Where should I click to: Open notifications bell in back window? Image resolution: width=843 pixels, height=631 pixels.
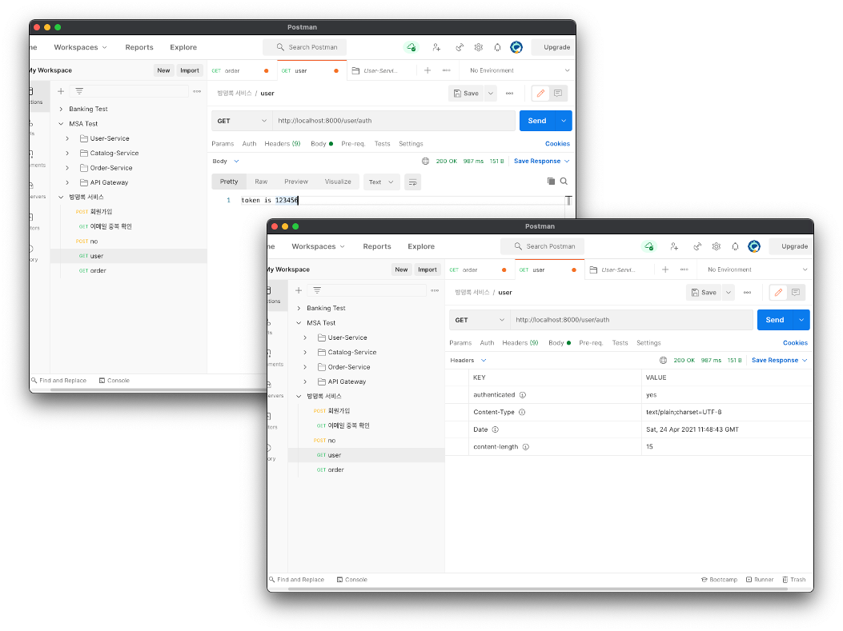(497, 47)
